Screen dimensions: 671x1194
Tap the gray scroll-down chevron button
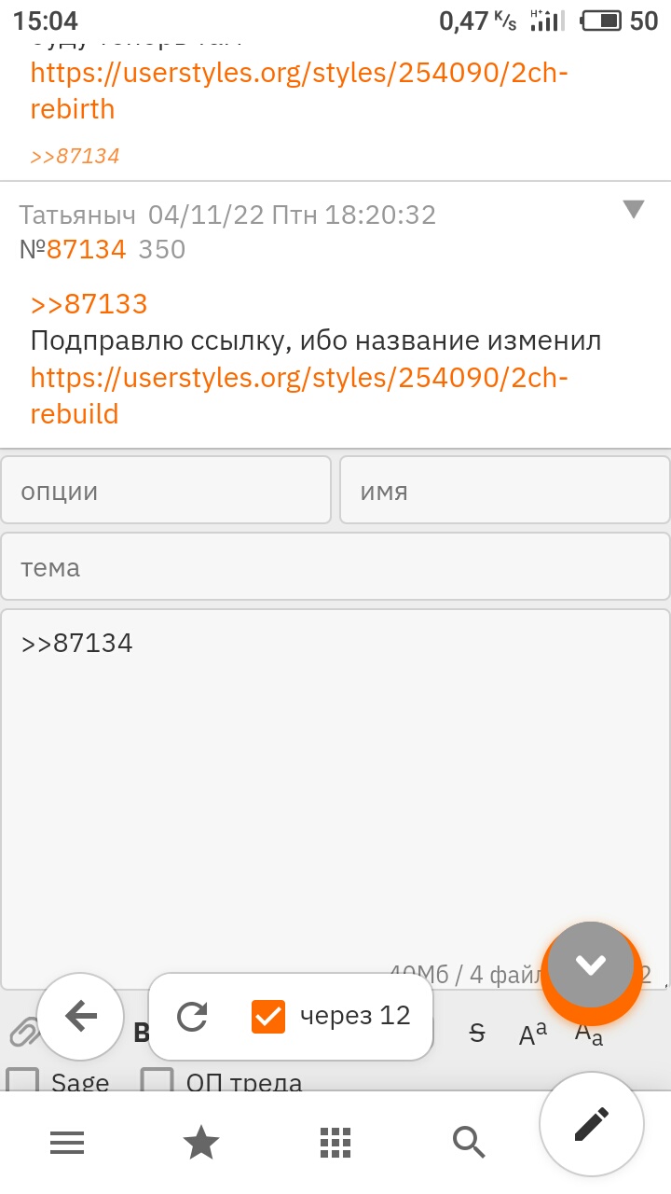[x=591, y=965]
